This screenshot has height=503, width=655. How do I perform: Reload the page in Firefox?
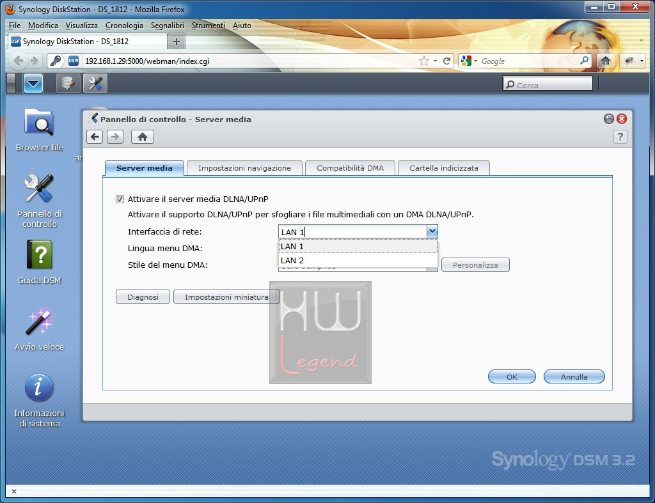(x=446, y=61)
